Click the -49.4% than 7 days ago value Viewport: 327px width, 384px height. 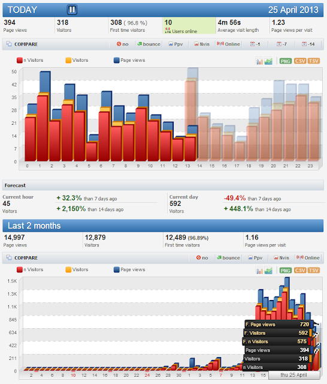(252, 198)
